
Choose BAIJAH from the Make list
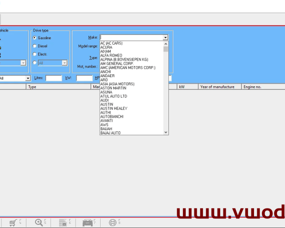click(132, 129)
